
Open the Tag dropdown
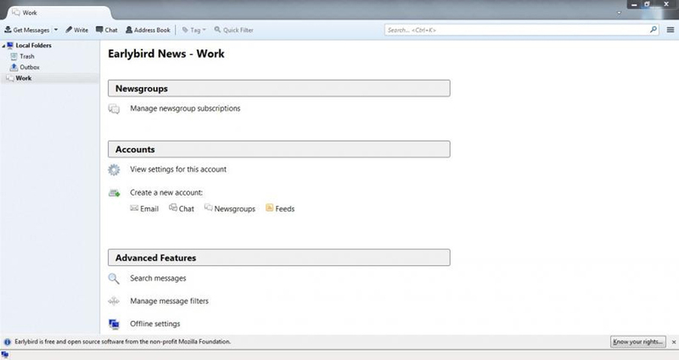pyautogui.click(x=194, y=30)
